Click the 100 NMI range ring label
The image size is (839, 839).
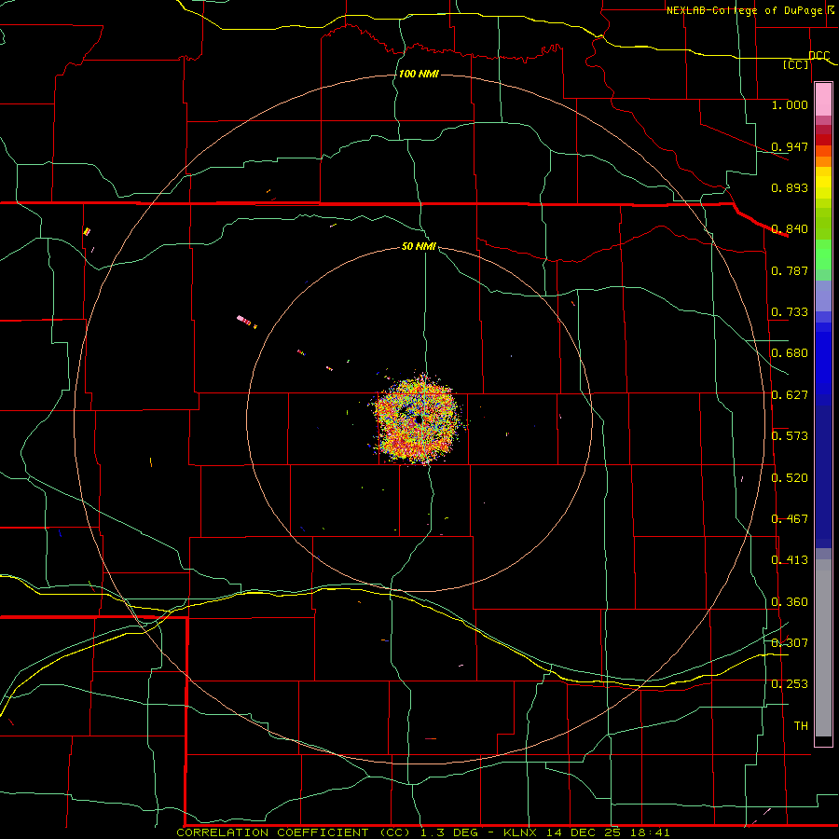(419, 74)
